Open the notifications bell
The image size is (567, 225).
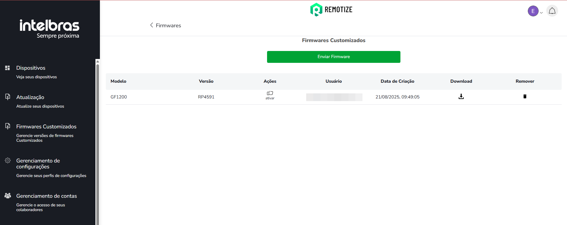[x=552, y=11]
